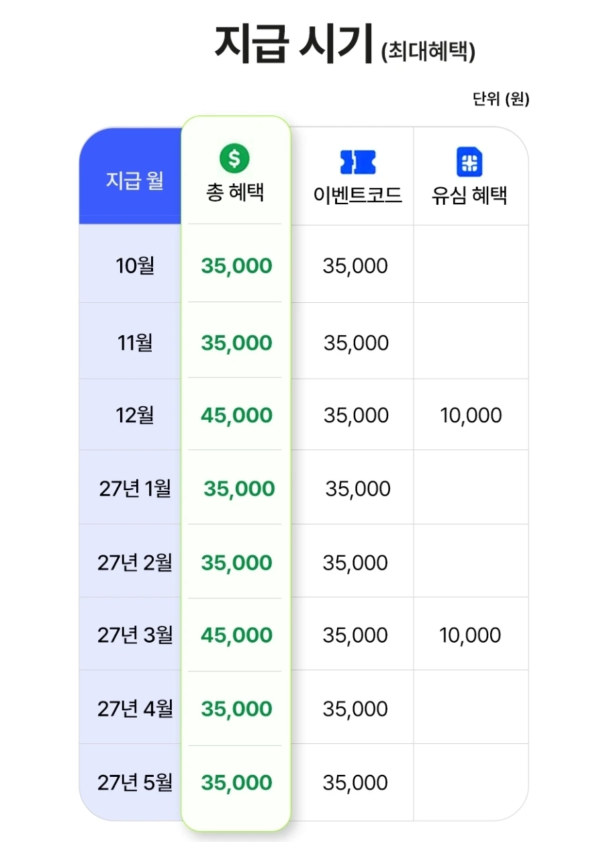Click the blue ticket coupon icon
Image resolution: width=607 pixels, height=842 pixels.
pos(358,162)
